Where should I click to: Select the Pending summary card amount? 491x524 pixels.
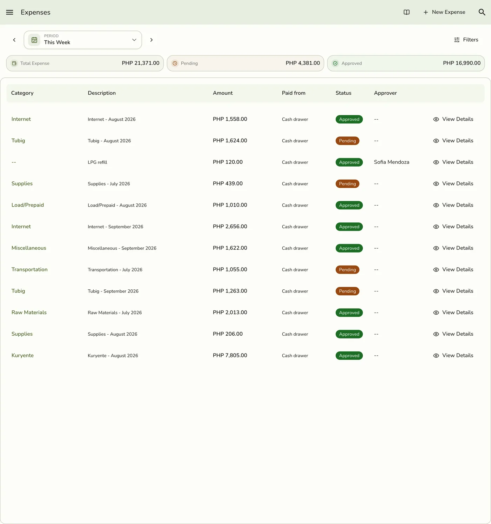point(303,63)
